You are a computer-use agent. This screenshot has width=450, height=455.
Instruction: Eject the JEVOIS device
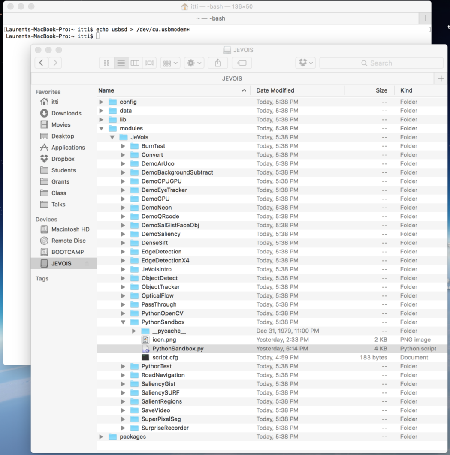[87, 263]
